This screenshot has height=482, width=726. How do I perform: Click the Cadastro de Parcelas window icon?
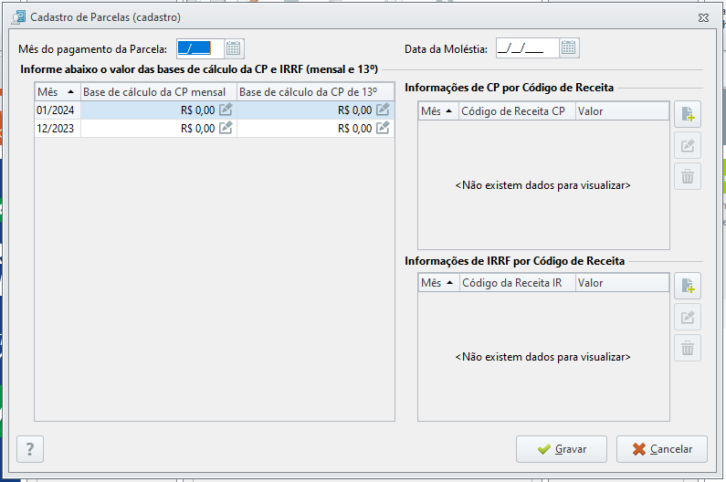[x=19, y=17]
